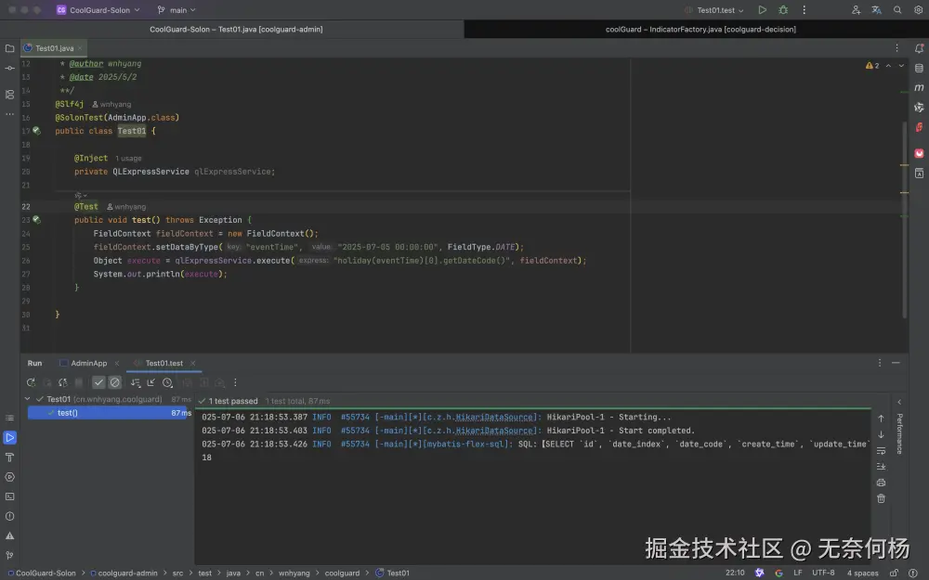Click the 2 warnings inspection indicator
The image size is (929, 580).
(x=872, y=66)
